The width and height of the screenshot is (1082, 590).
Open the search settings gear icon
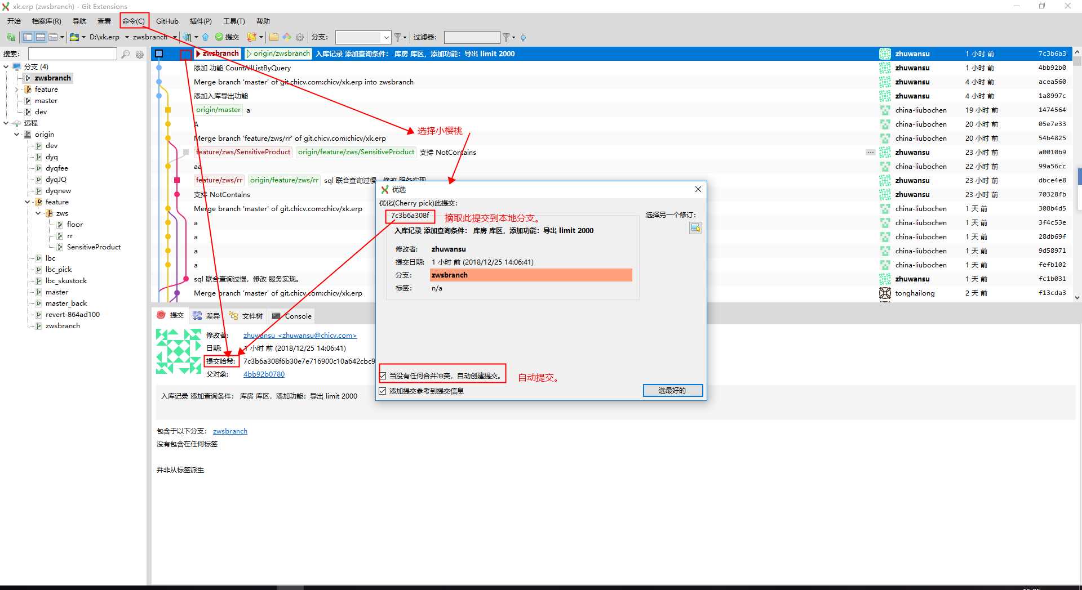tap(139, 54)
